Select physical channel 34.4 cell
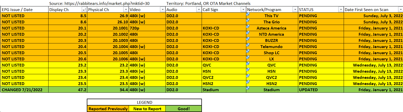403x112 pixels. pos(108,90)
